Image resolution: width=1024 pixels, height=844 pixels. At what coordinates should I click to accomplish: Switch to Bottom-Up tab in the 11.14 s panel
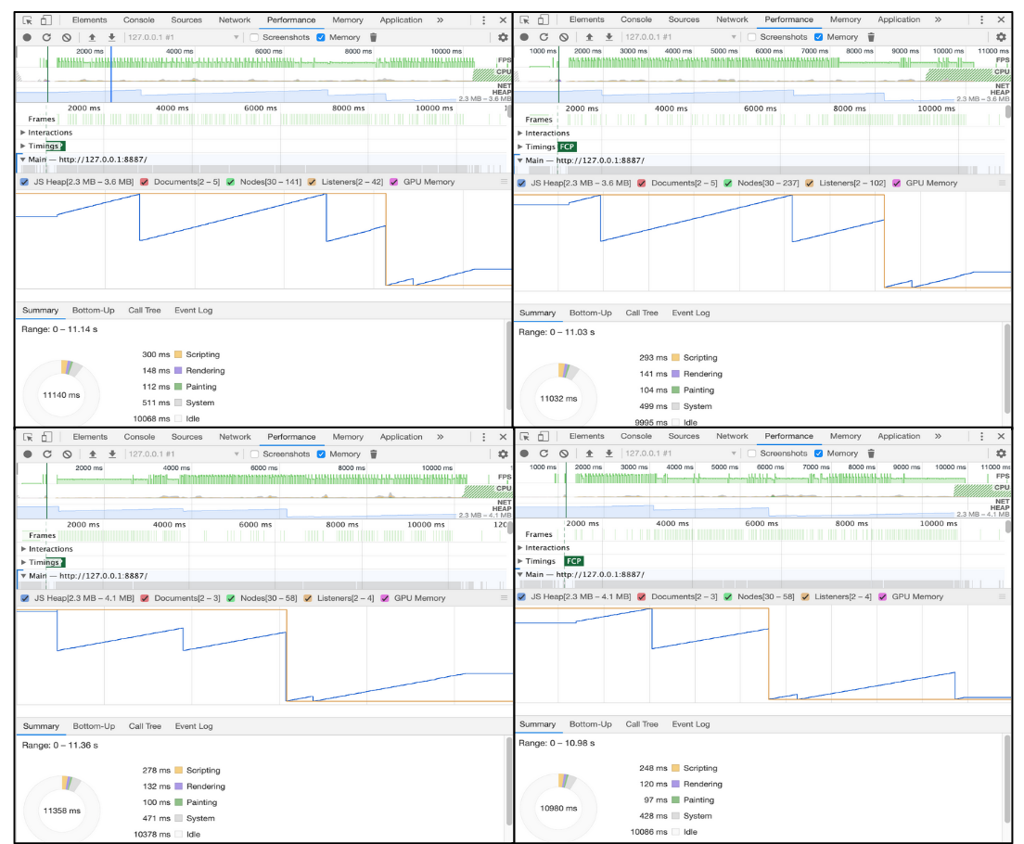pyautogui.click(x=94, y=311)
